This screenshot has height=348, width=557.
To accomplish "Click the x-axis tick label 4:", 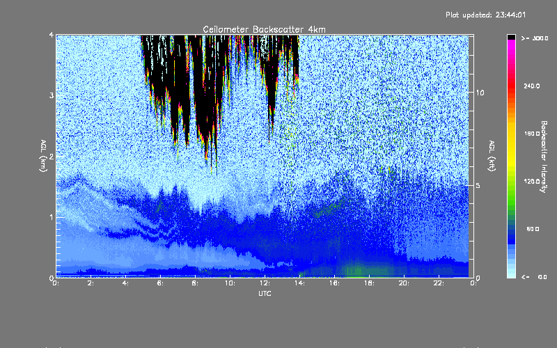I will [126, 283].
